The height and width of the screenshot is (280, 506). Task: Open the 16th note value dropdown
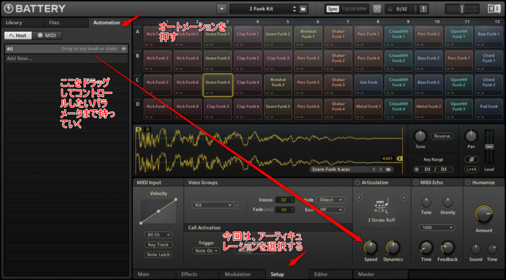click(436, 228)
